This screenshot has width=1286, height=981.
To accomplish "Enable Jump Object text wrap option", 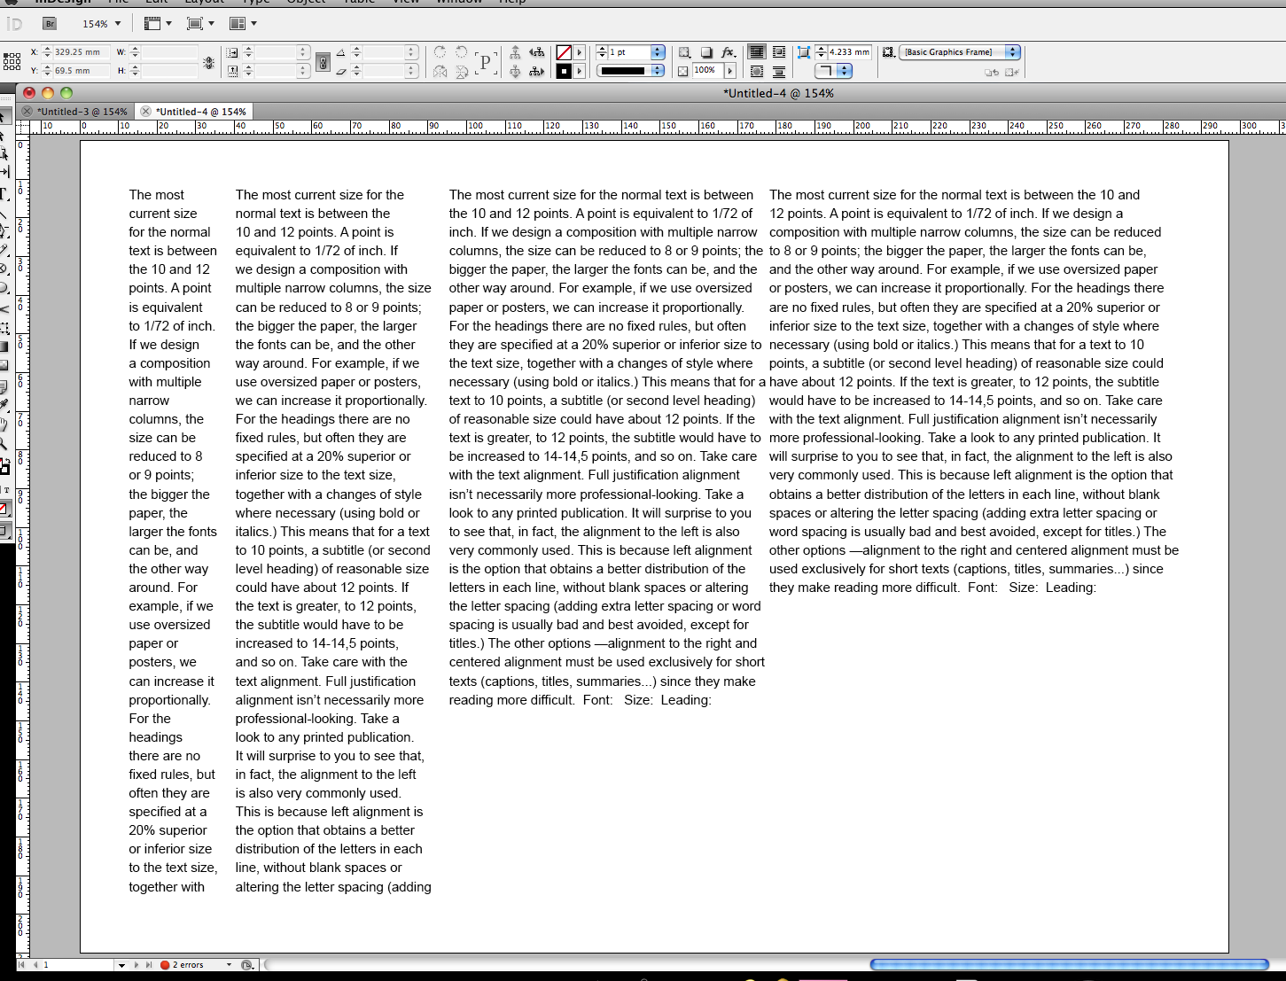I will (779, 72).
